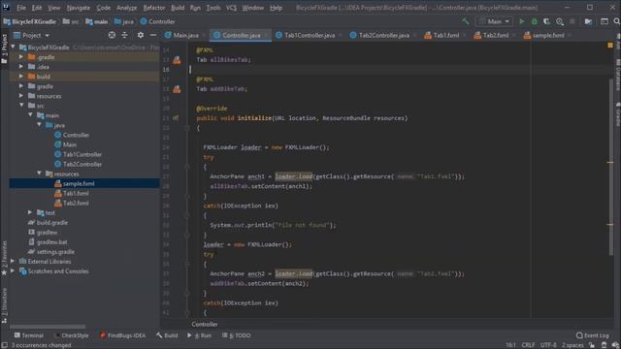Screen dimensions: 621x349
Task: Expand Scratches and Consoles
Action: pyautogui.click(x=13, y=271)
